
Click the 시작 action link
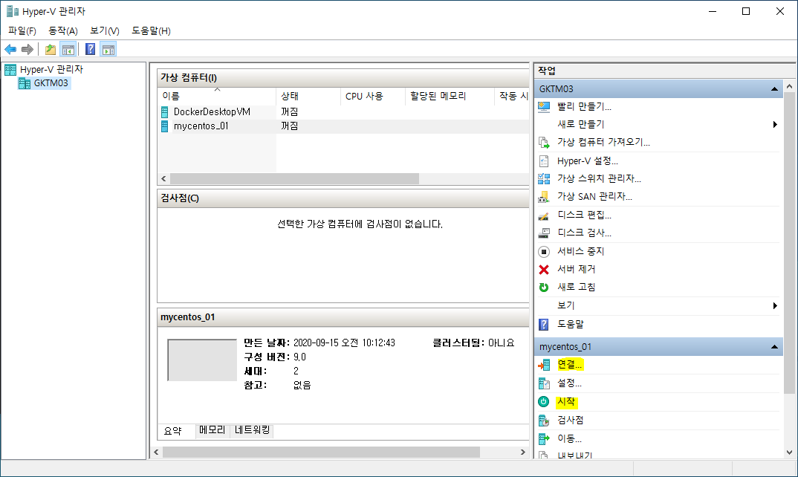[566, 402]
